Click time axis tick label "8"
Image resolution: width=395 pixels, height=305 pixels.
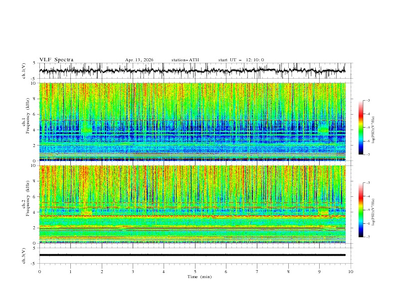pyautogui.click(x=288, y=272)
